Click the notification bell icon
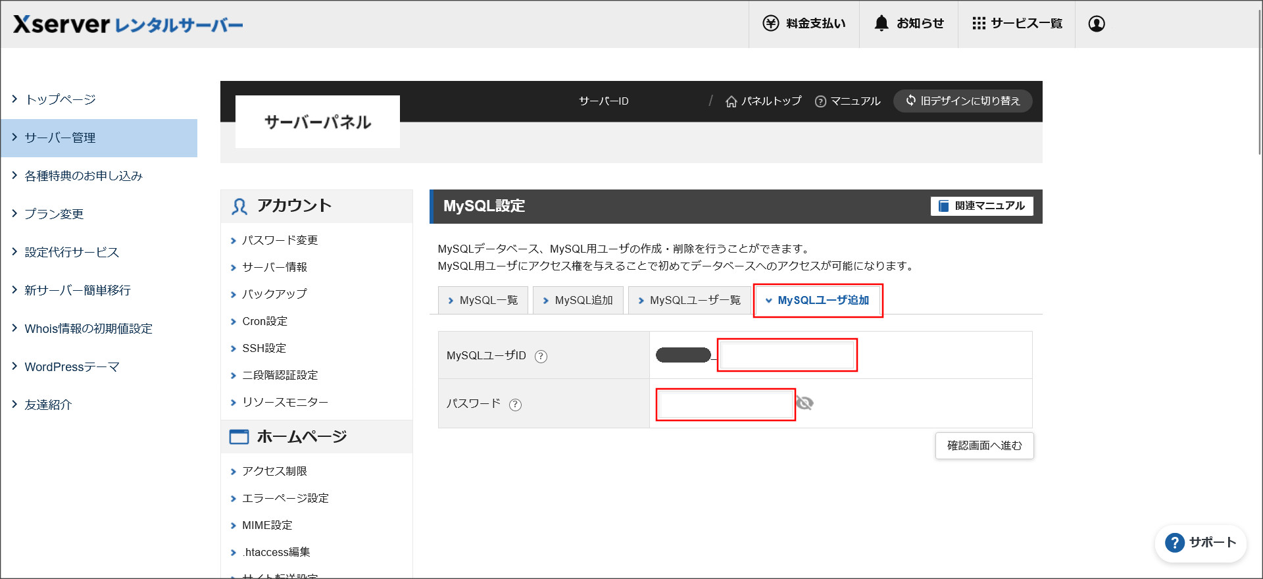This screenshot has width=1263, height=579. pyautogui.click(x=881, y=24)
